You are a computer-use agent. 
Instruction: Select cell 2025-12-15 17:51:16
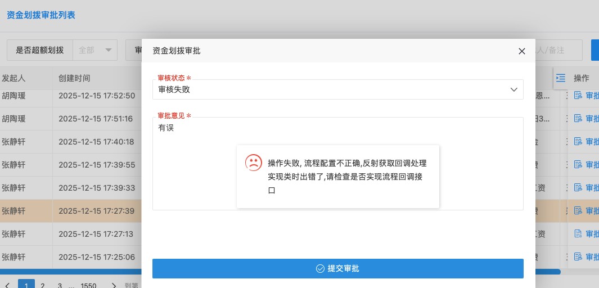[96, 119]
